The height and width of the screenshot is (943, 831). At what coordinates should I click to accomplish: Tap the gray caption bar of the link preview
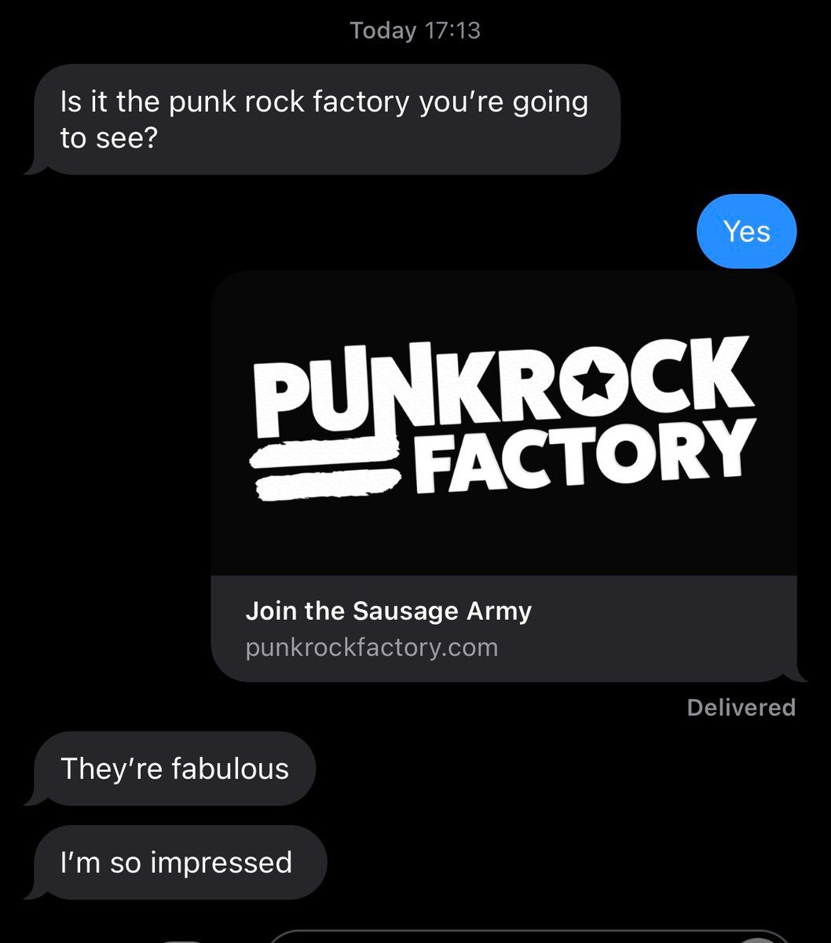(x=504, y=629)
